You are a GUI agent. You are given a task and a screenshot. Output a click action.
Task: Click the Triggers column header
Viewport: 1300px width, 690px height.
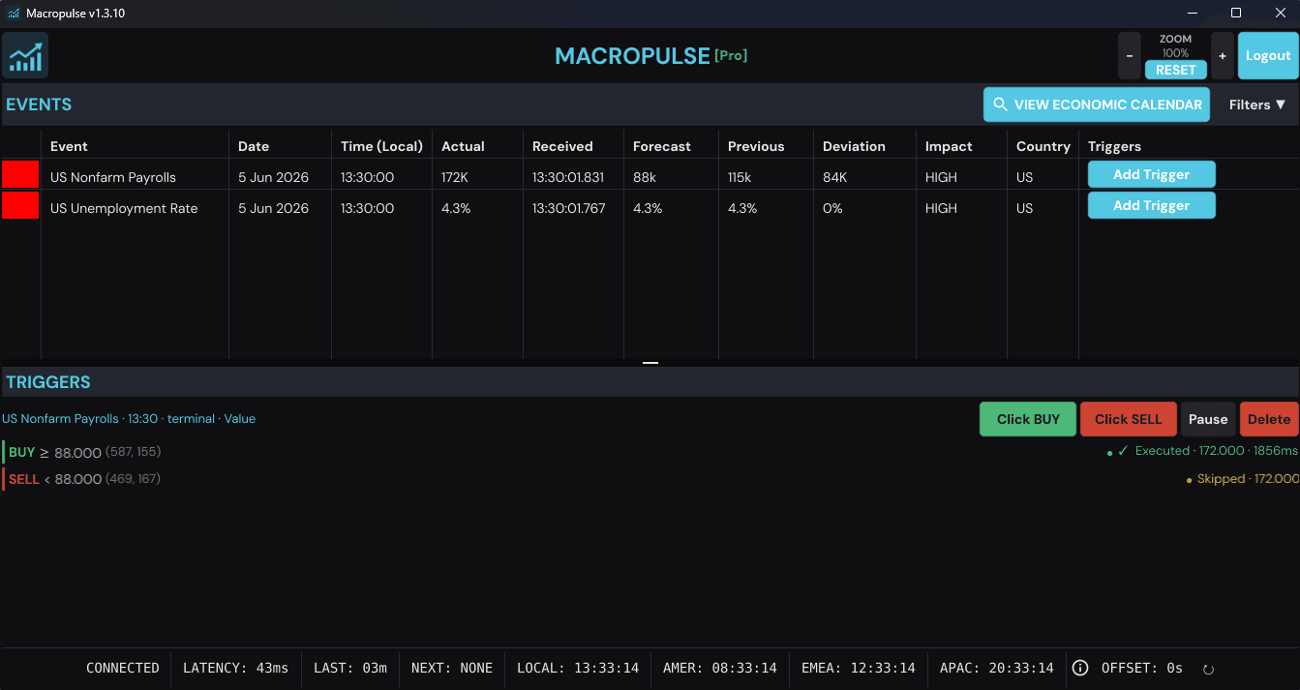point(1114,146)
